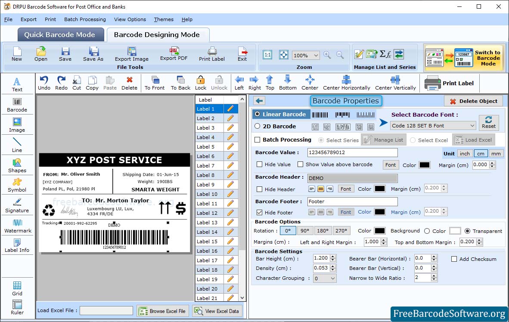The image size is (509, 322).
Task: Select 2D Barcode radio option
Action: pos(258,126)
